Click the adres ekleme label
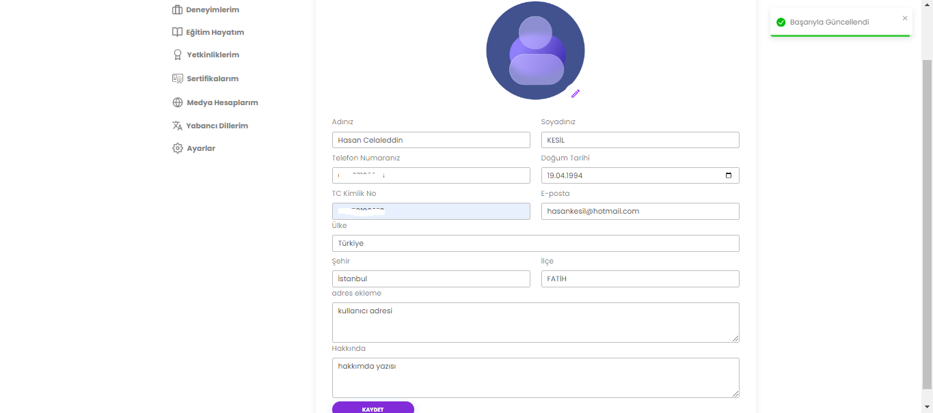 point(357,293)
